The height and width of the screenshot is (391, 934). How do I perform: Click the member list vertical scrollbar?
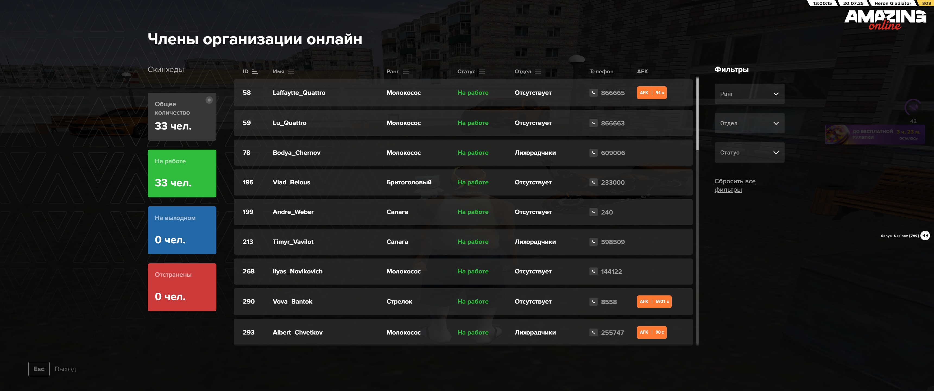click(x=697, y=114)
